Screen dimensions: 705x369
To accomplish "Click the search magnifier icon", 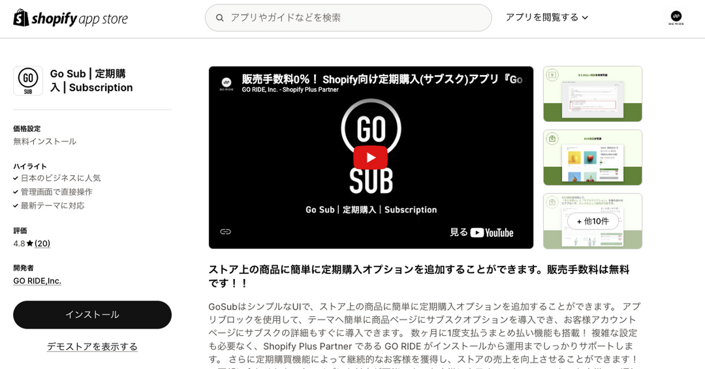I will click(220, 18).
